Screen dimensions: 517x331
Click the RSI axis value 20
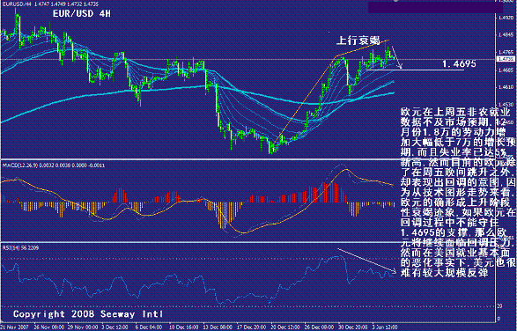500,306
